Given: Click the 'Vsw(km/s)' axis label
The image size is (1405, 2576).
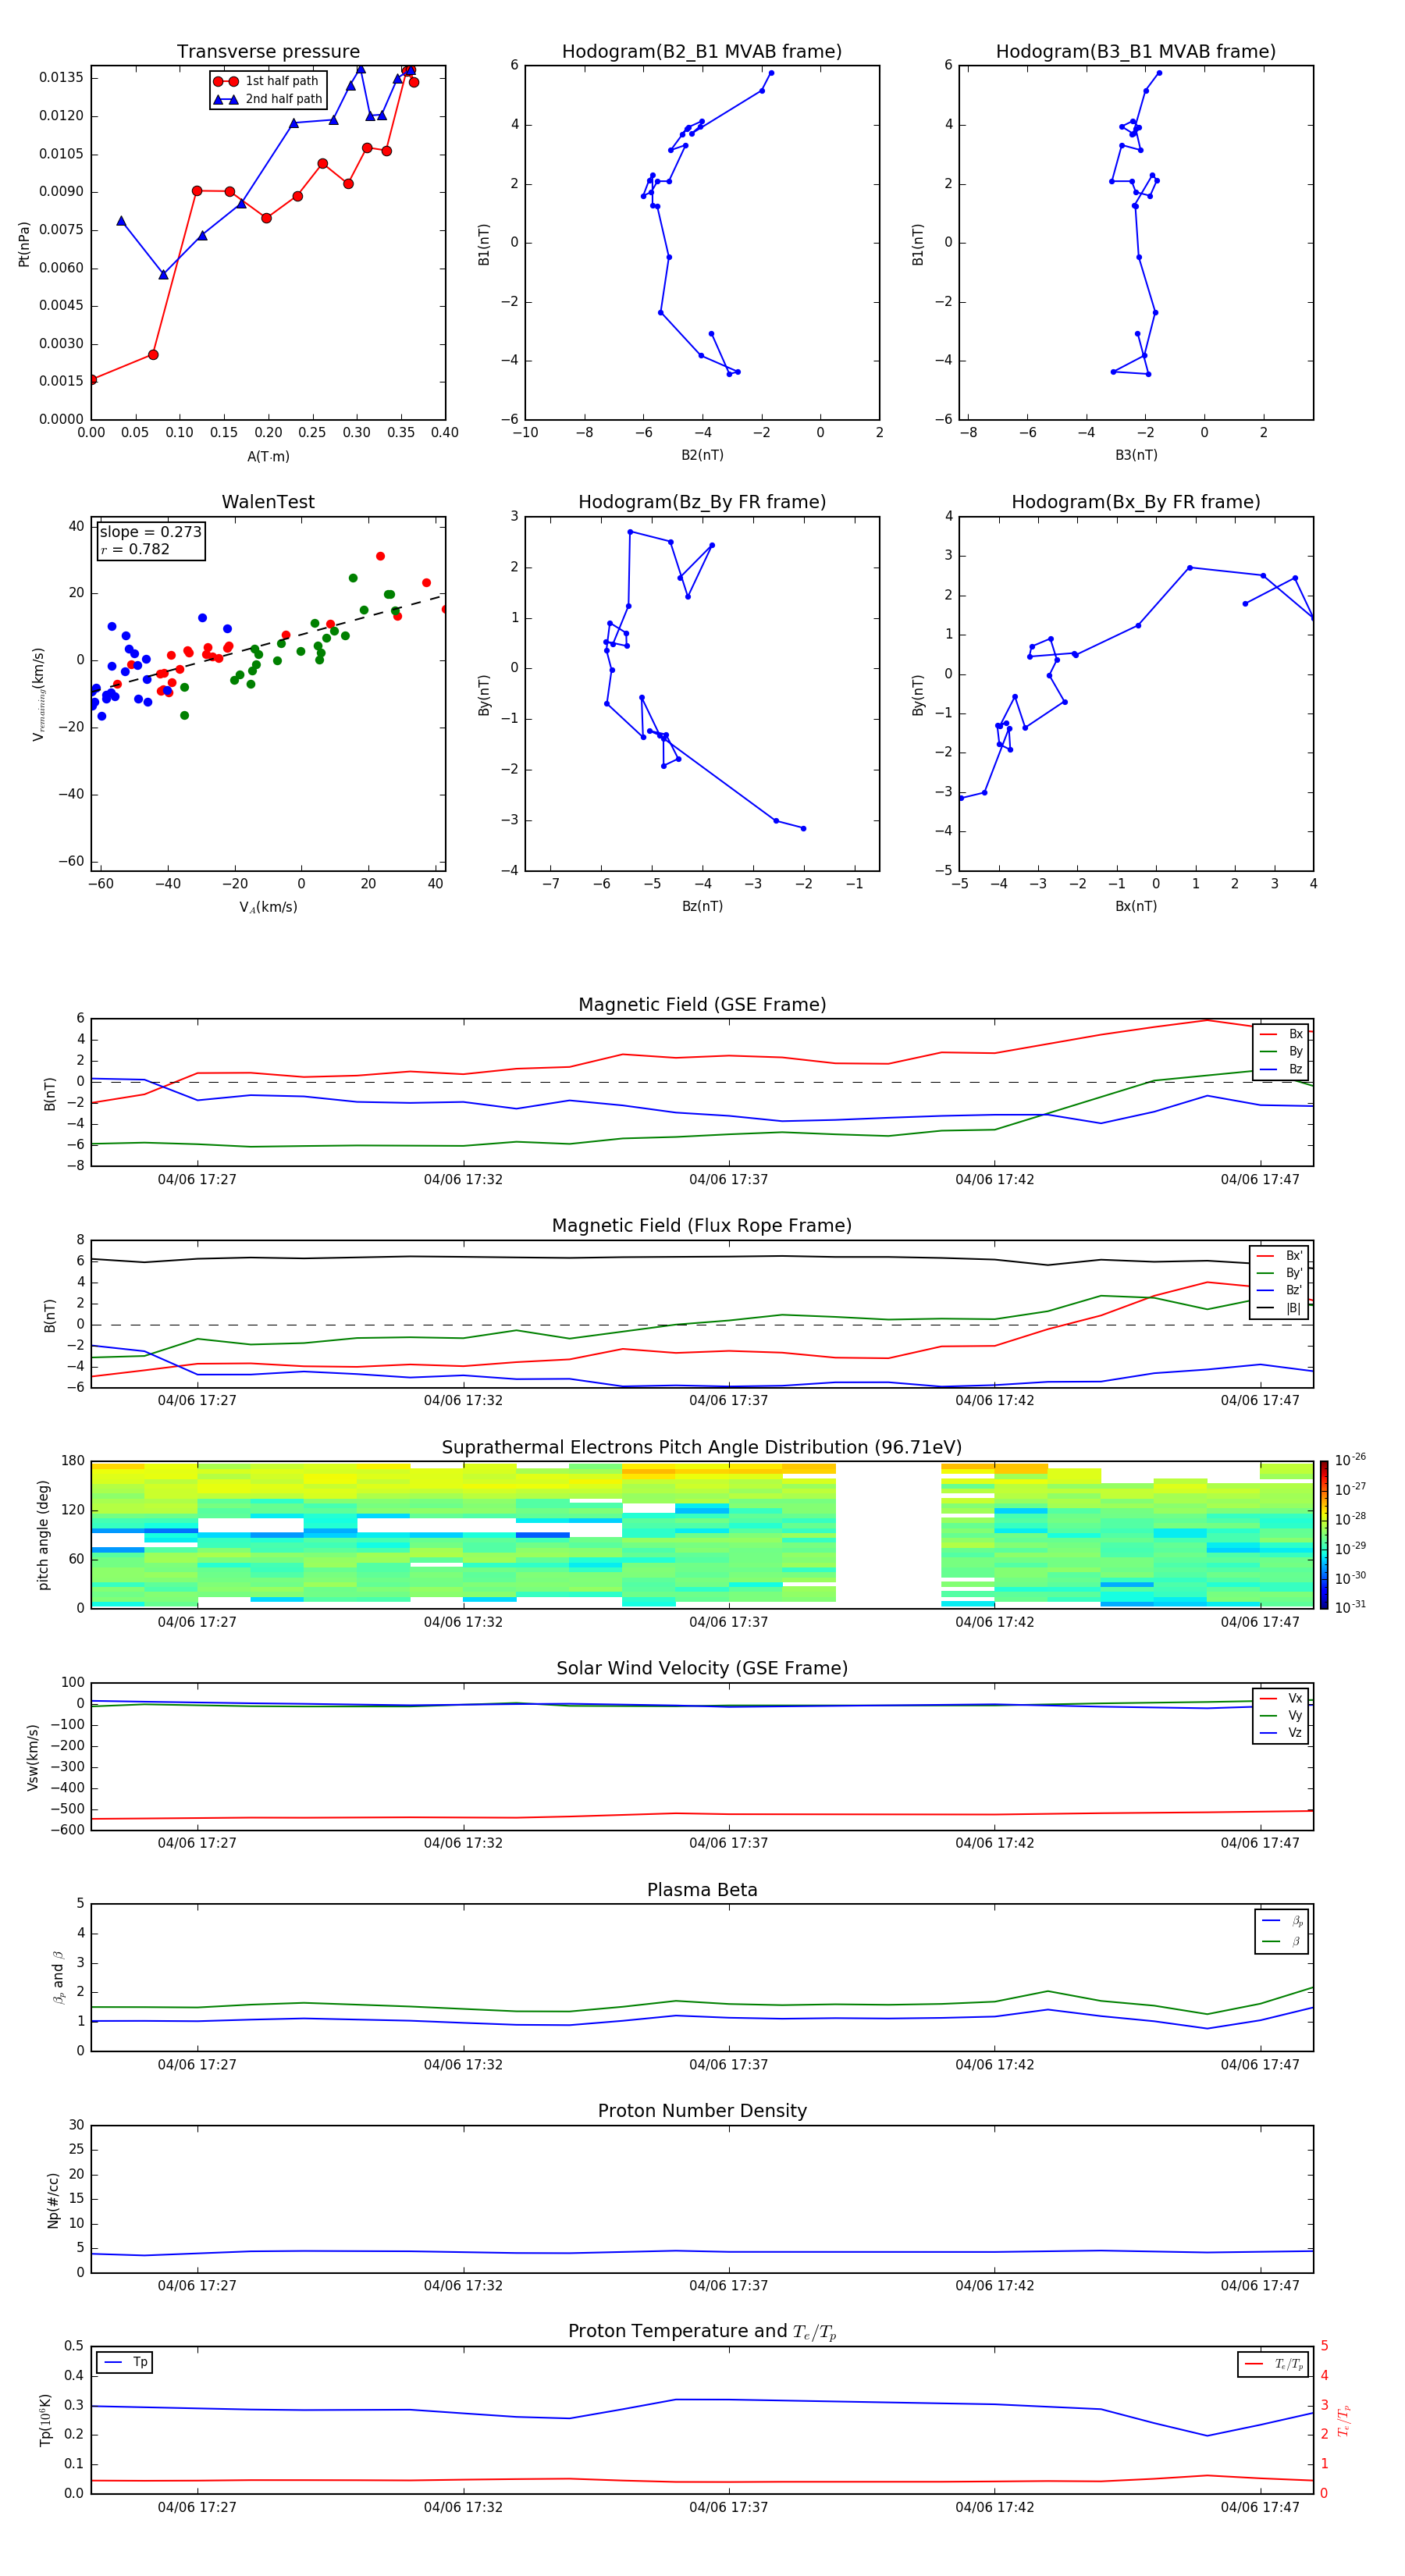Looking at the screenshot, I should tap(32, 1757).
